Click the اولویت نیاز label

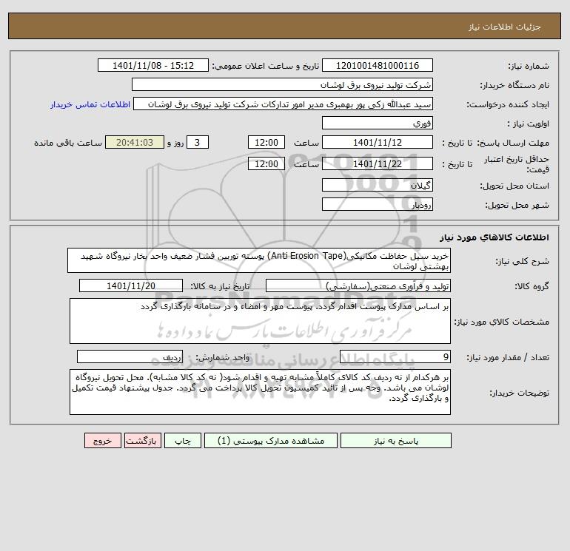(x=529, y=124)
